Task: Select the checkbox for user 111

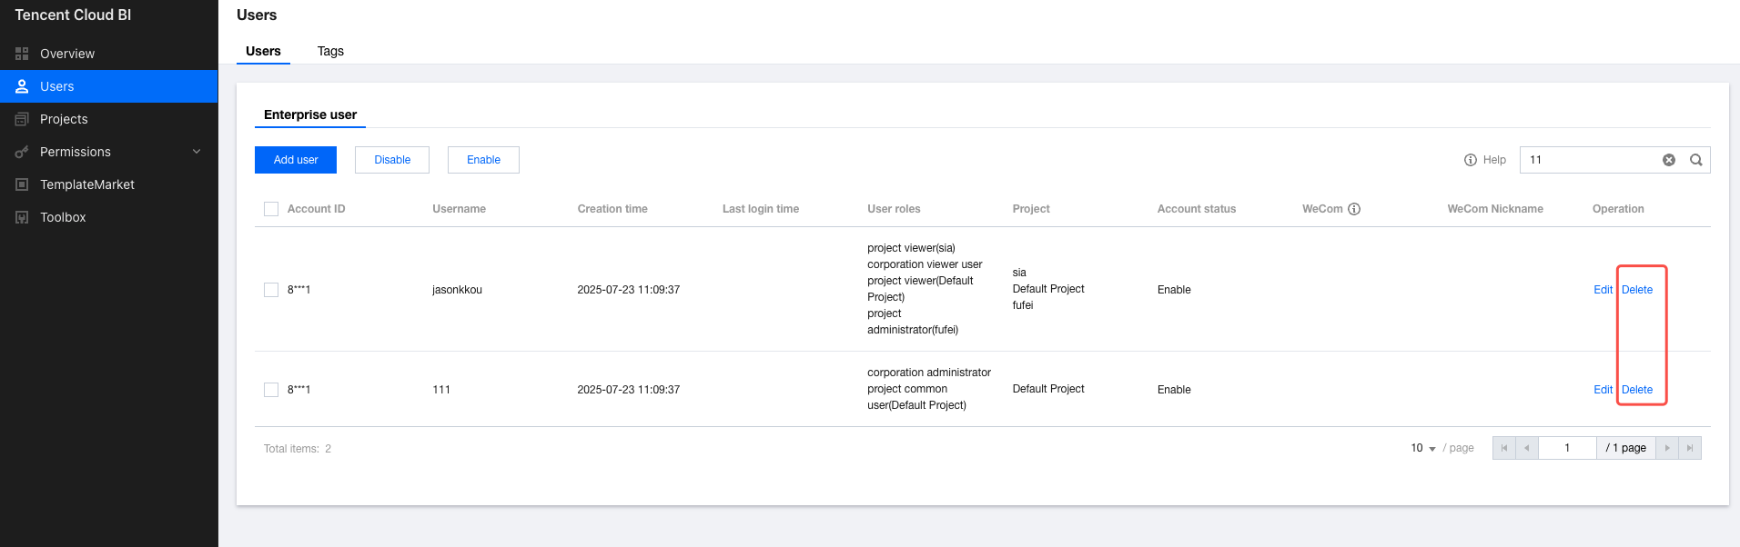Action: click(x=271, y=390)
